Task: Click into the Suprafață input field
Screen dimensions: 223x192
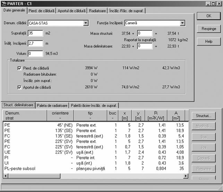Action: 35,33
